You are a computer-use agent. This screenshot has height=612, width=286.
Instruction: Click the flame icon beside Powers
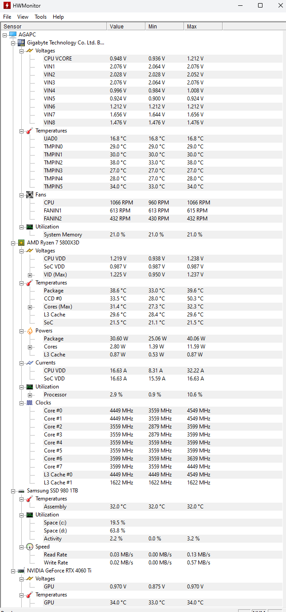30,331
